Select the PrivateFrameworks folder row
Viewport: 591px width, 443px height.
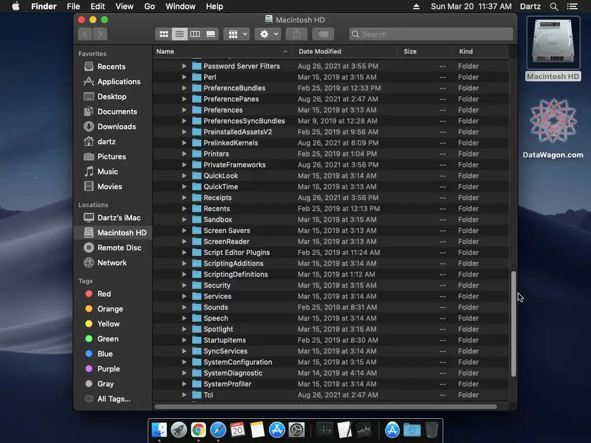click(331, 165)
